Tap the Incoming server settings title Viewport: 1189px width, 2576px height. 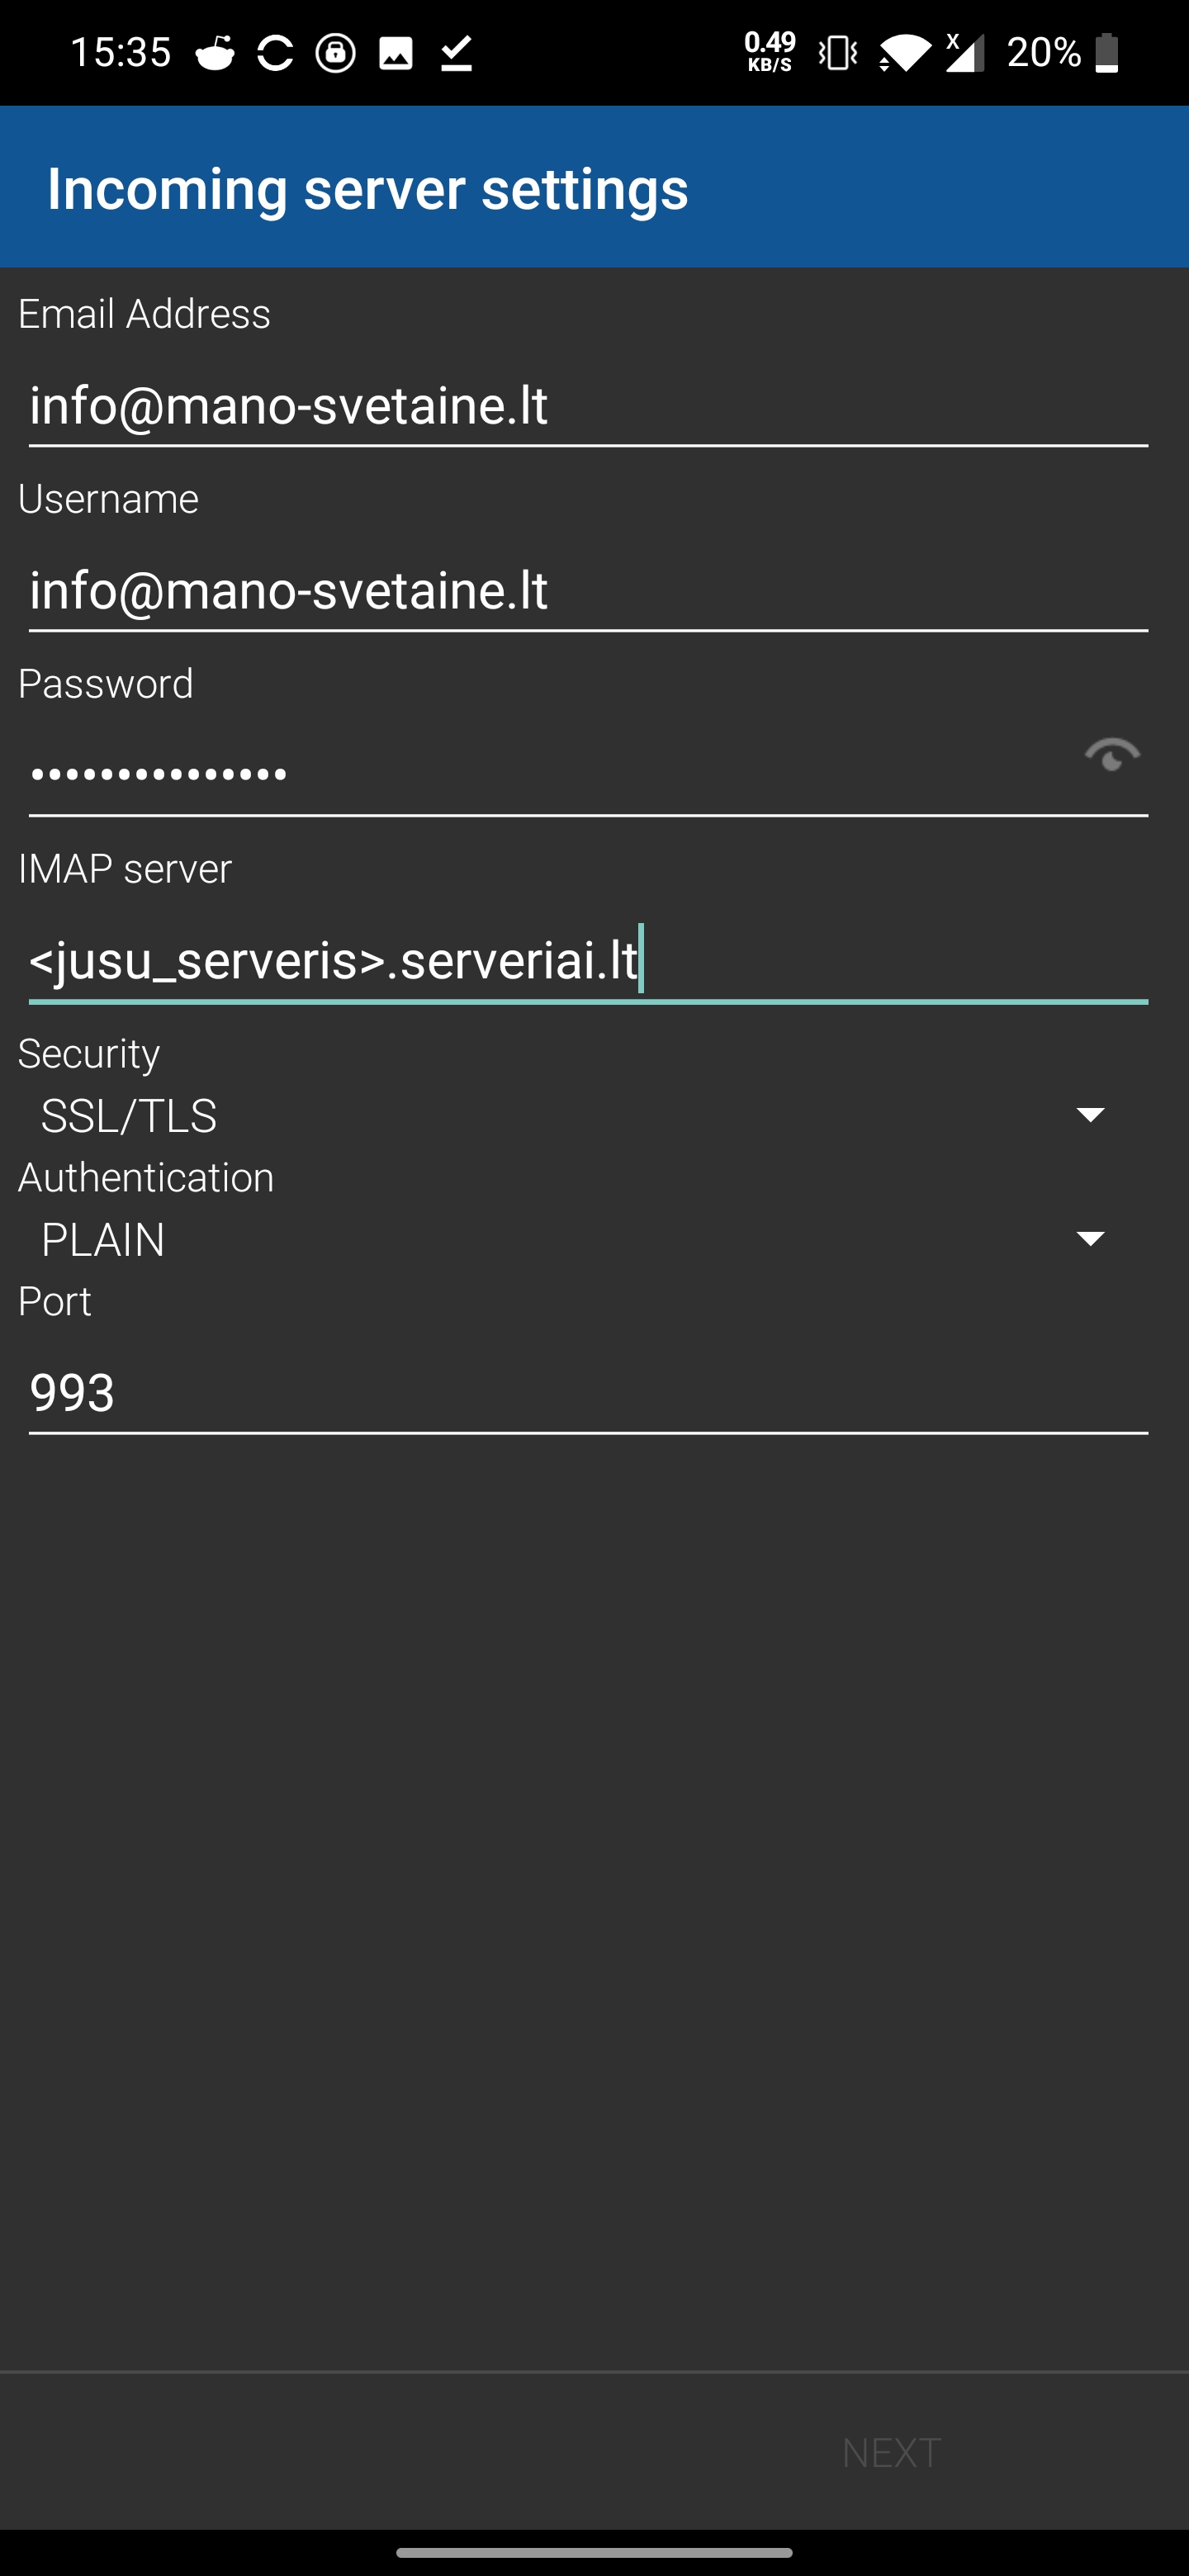[x=368, y=188]
